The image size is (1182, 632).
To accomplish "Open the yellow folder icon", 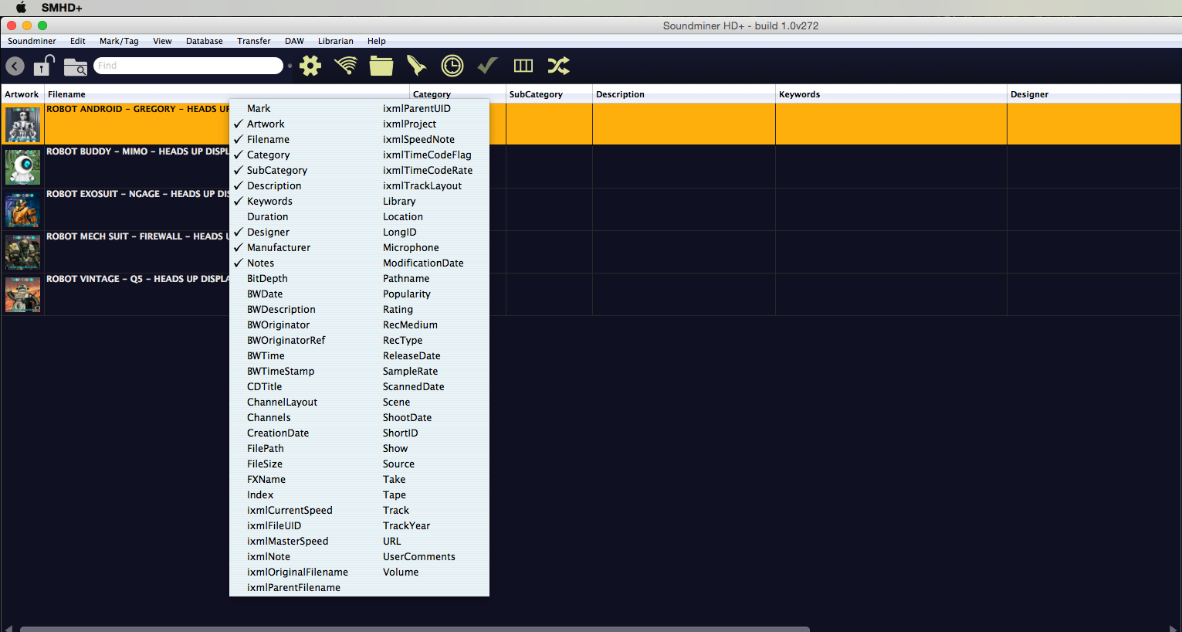I will pos(381,66).
